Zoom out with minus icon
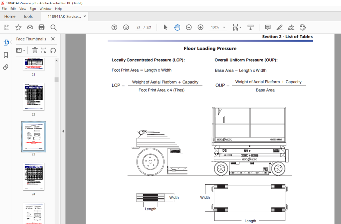Screen dimensions: 341x224 click(189, 27)
